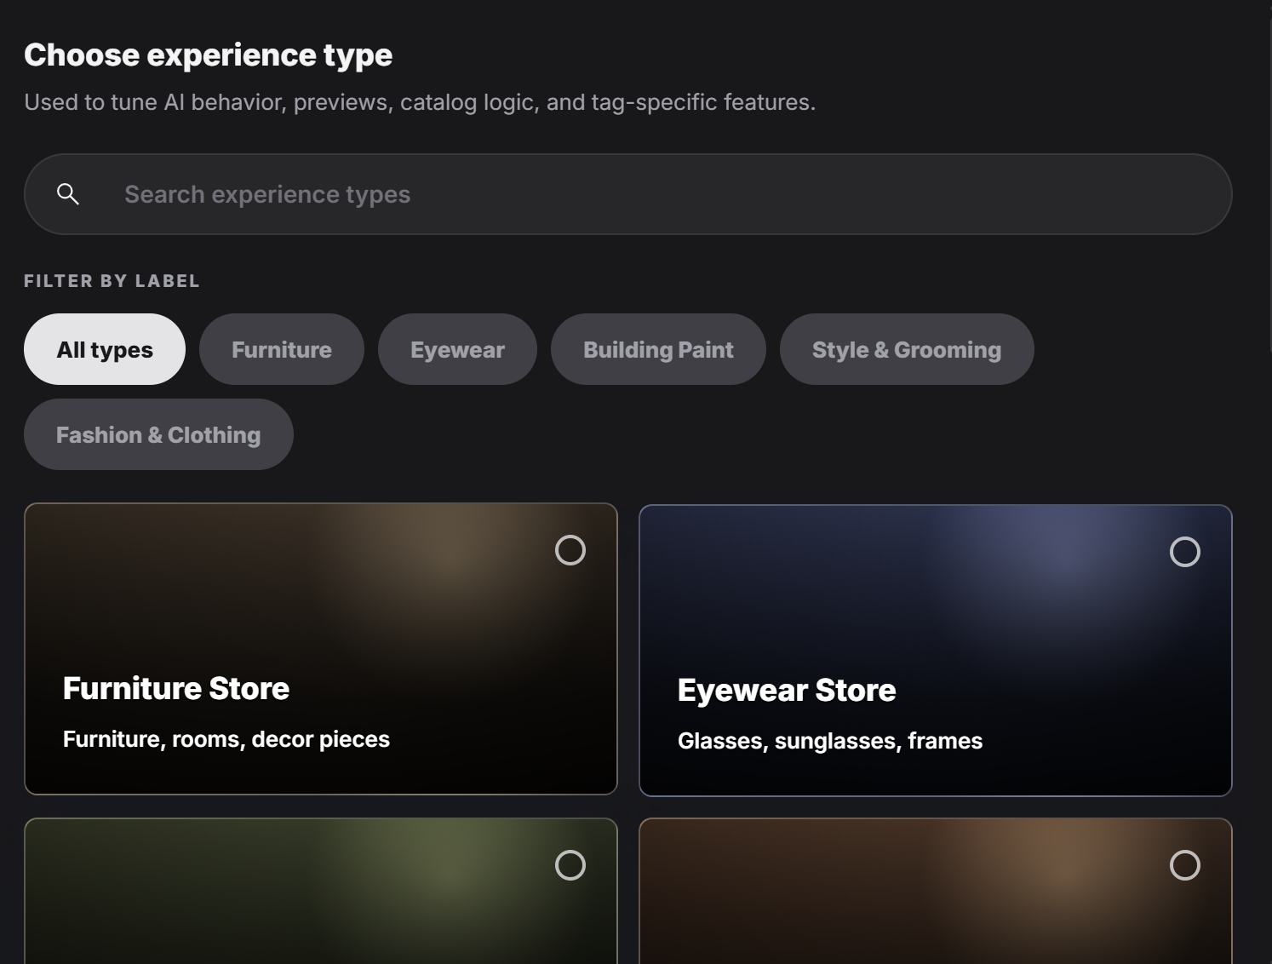The width and height of the screenshot is (1272, 964).
Task: Click the "Glasses, sunglasses, frames" description
Action: (x=830, y=741)
